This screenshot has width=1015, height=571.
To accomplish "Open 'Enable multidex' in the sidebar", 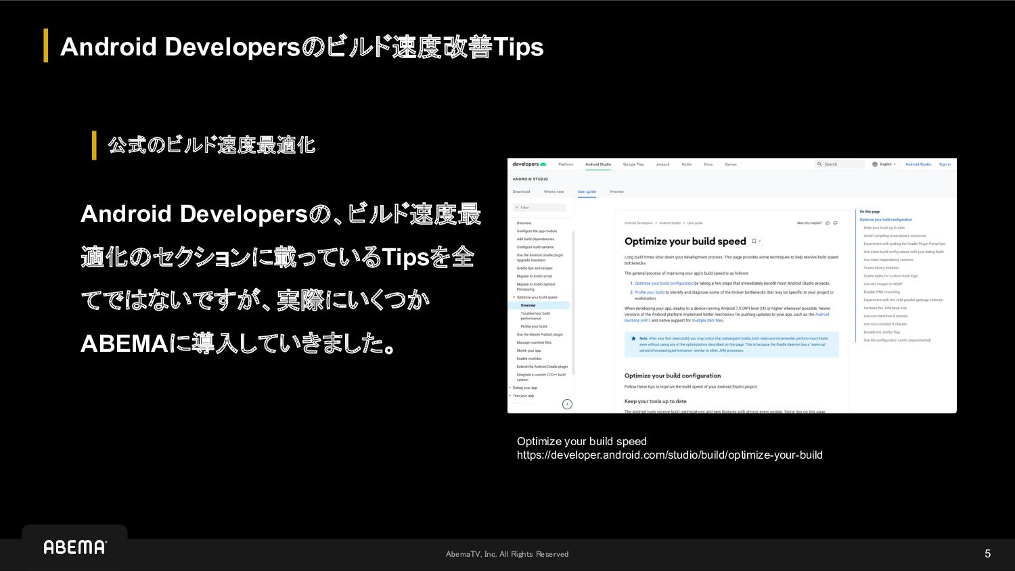I will 529,359.
